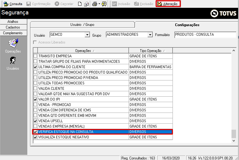Screen dimensions: 239x160
Task: Click the 16:26 time in status bar
Action: click(x=192, y=158)
